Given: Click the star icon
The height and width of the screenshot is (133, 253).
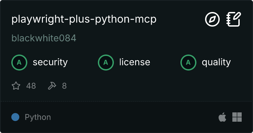Looking at the screenshot, I should pyautogui.click(x=16, y=85).
